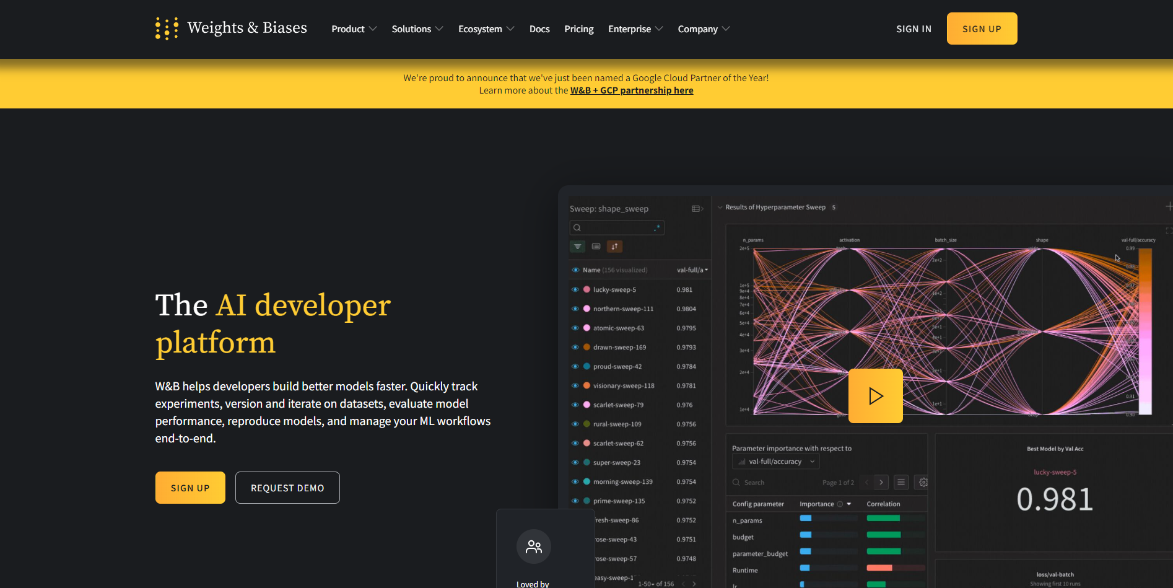Click the color dot of lucky-sweep-5
This screenshot has height=588, width=1173.
(586, 289)
